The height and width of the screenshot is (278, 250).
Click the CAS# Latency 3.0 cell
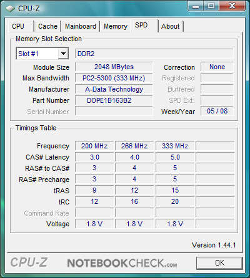(94, 157)
